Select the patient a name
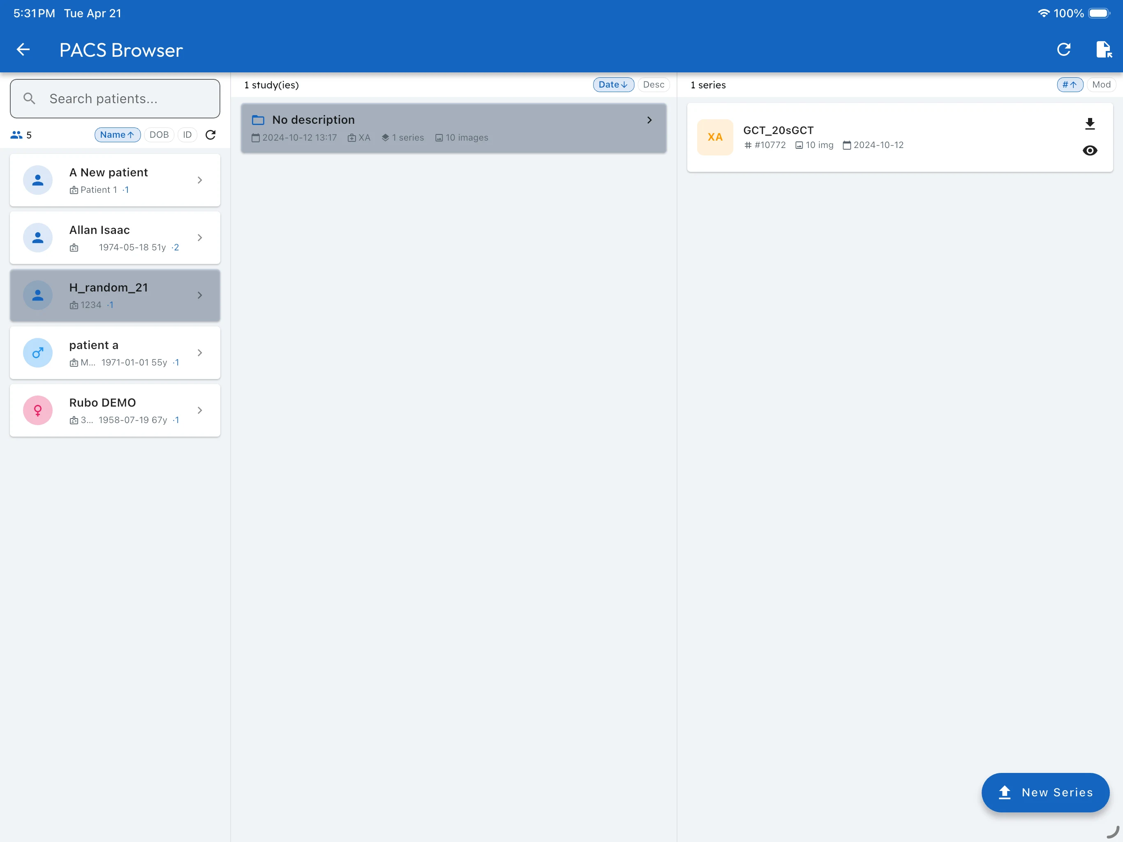The width and height of the screenshot is (1123, 842). click(94, 345)
